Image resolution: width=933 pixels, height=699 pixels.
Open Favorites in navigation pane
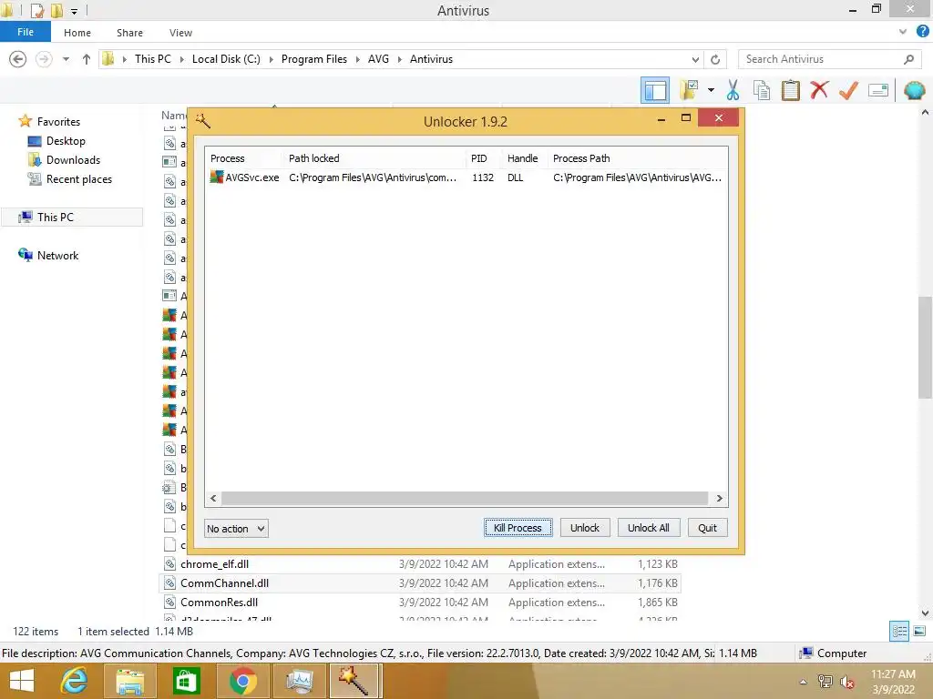tap(58, 121)
